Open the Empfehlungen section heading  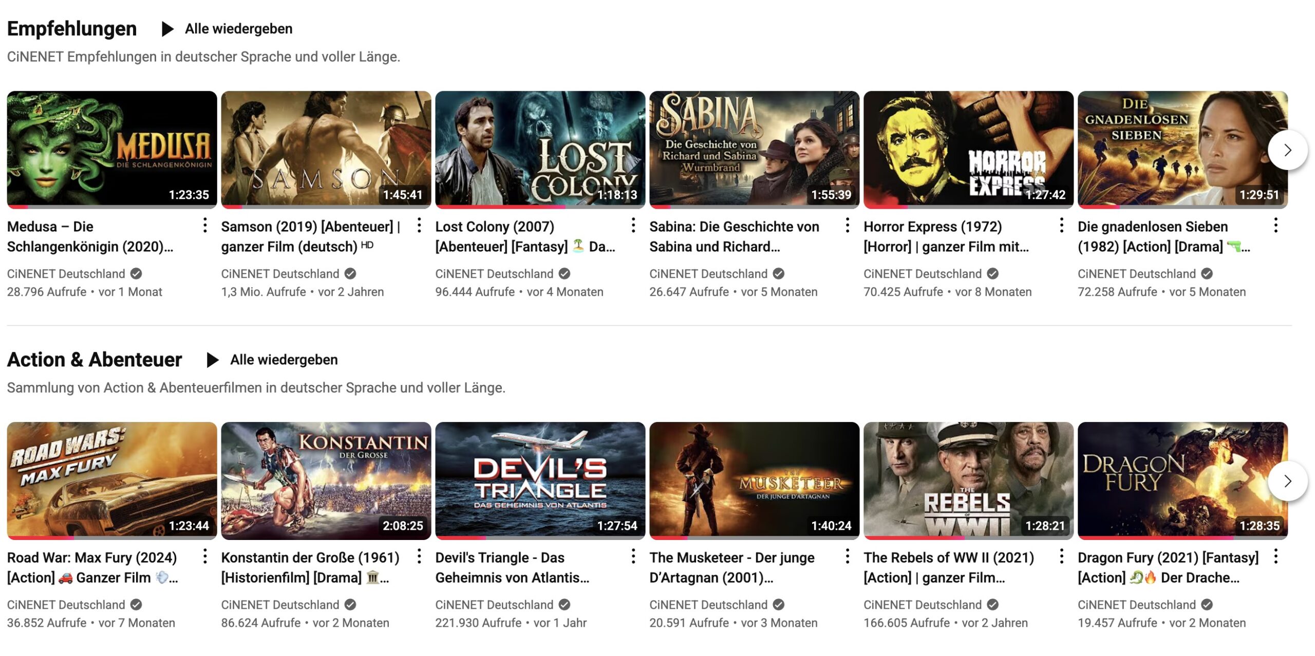[x=72, y=29]
